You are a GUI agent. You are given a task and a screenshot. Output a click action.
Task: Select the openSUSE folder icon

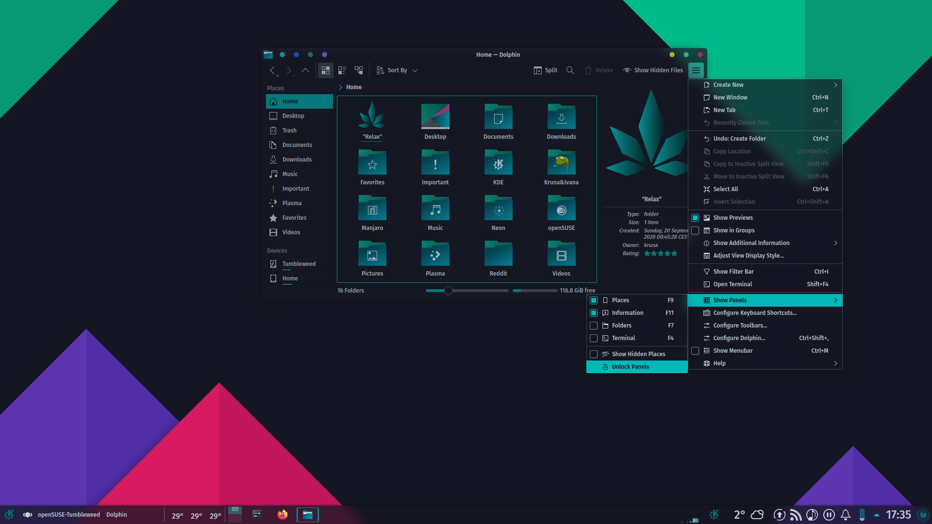(x=562, y=208)
